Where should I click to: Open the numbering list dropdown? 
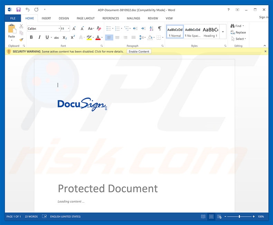coord(122,28)
